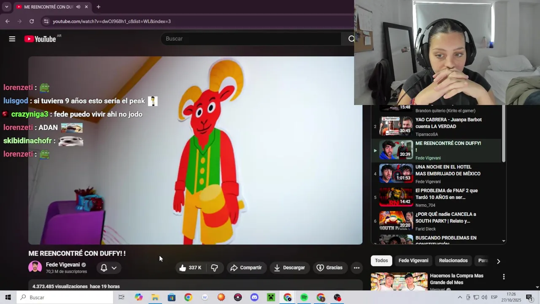The width and height of the screenshot is (540, 304).
Task: Open El PROBLEMA de FNAF 2 thumbnail
Action: (x=396, y=197)
